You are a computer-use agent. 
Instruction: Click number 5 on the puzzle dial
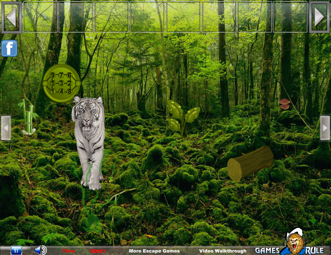click(x=53, y=83)
